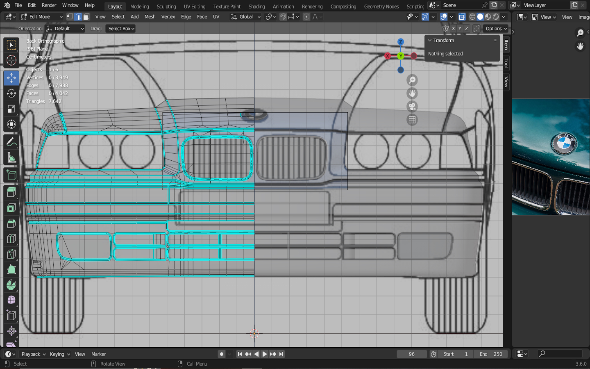Switch to the UV Editing workspace tab
Screen dimensions: 590x369
tap(194, 7)
